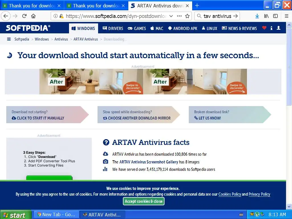Click the browser forward arrow

point(15,16)
